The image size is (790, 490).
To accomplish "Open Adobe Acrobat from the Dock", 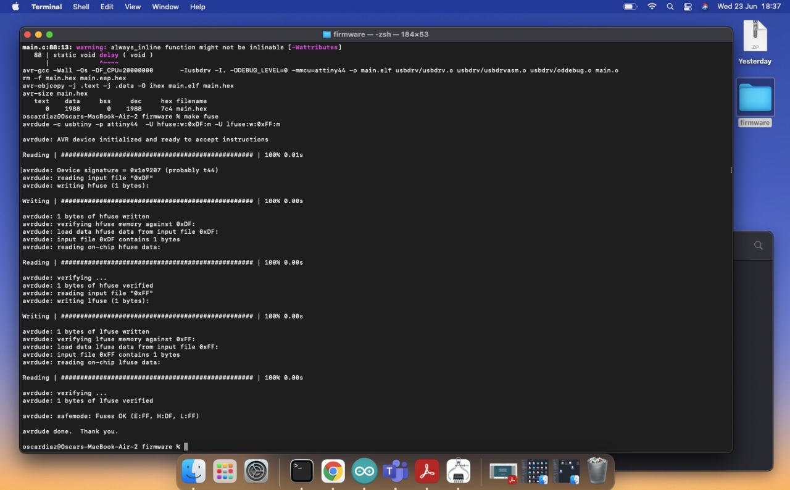I will tap(426, 472).
